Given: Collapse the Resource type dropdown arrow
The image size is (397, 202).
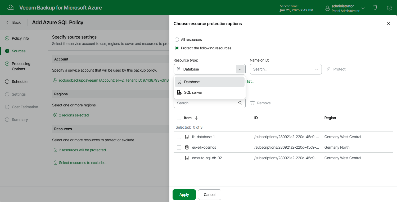Looking at the screenshot, I should 240,69.
